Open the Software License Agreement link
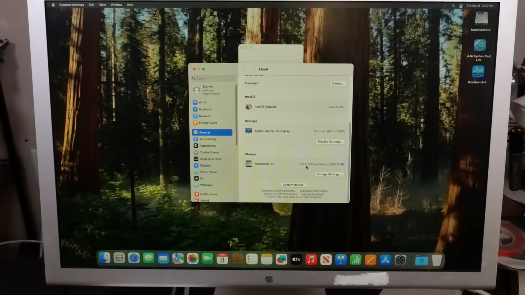Image resolution: width=525 pixels, height=295 pixels. point(278,191)
